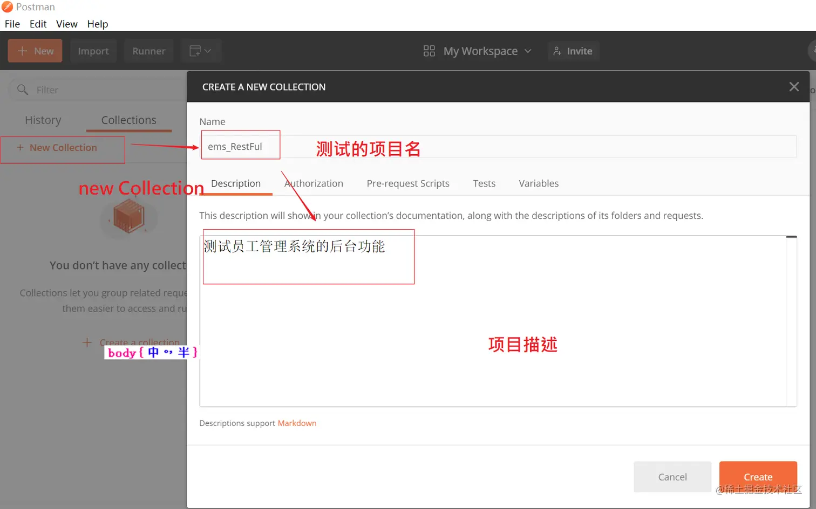This screenshot has width=816, height=509.
Task: Click the Postman logo icon in title bar
Action: 7,7
